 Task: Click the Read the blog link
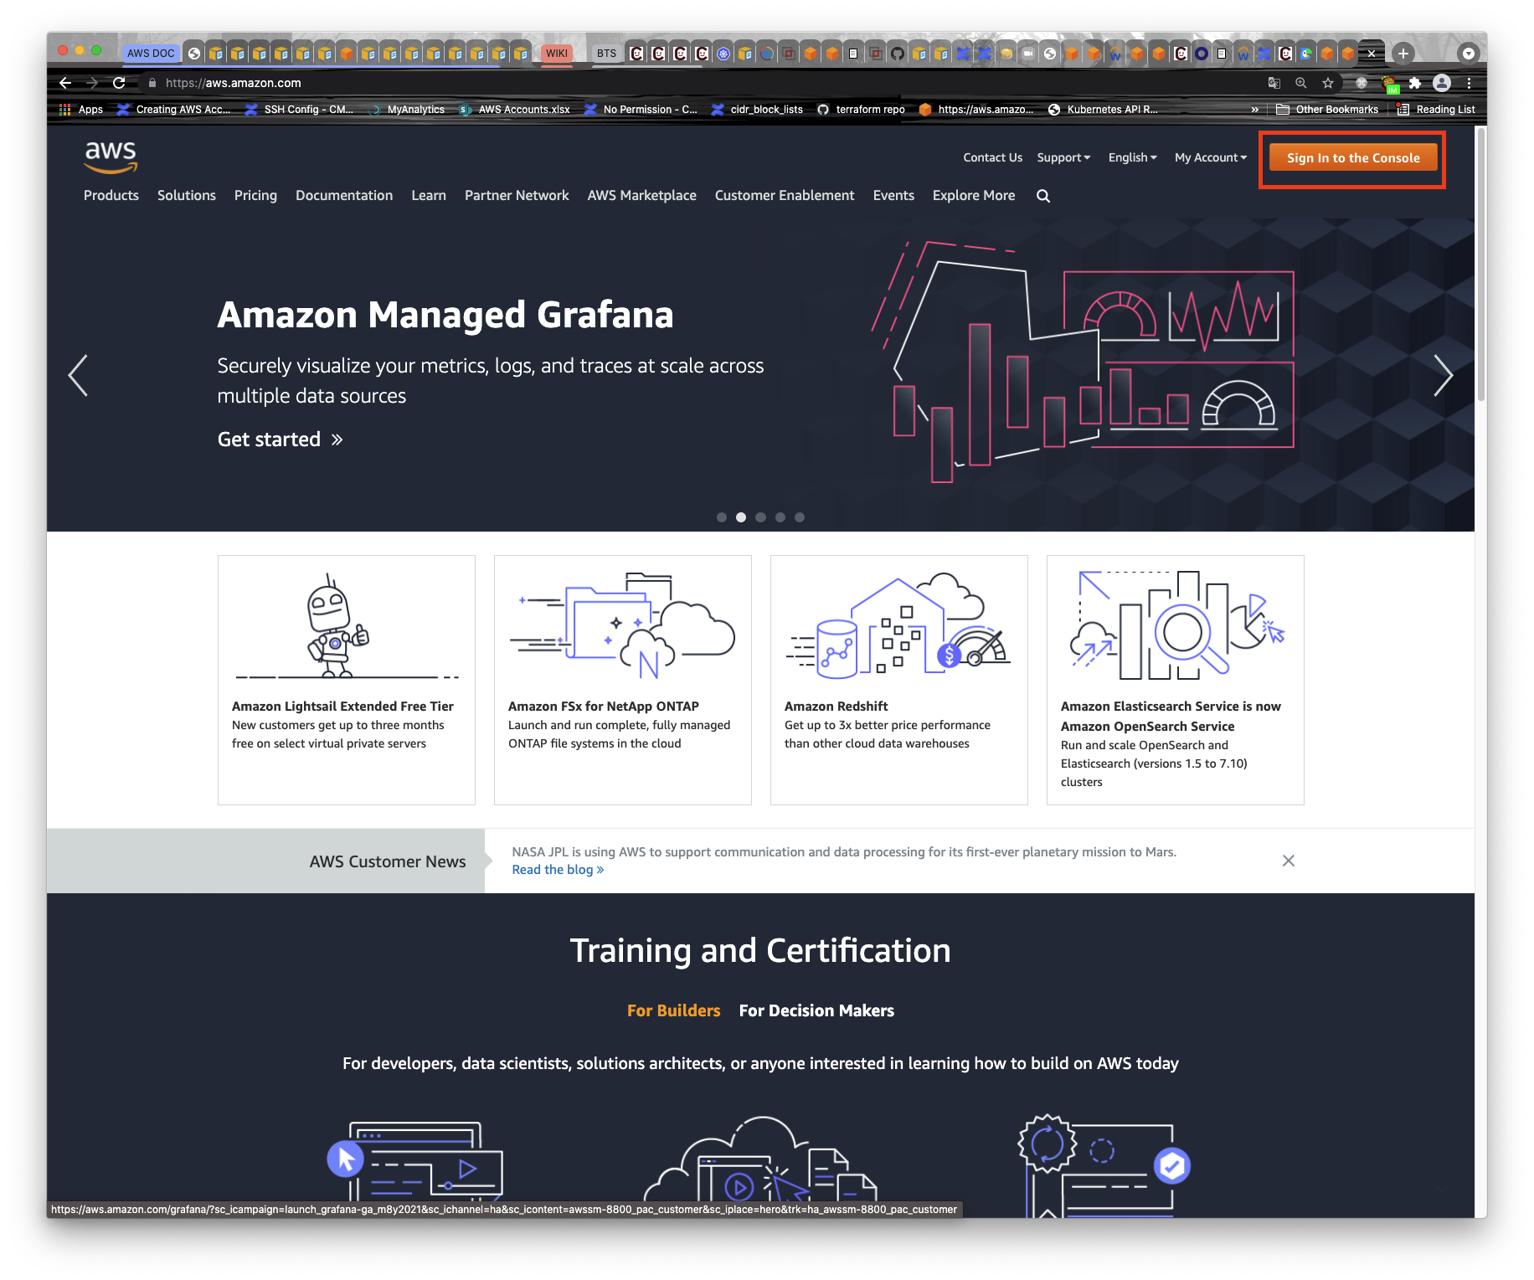[x=558, y=870]
